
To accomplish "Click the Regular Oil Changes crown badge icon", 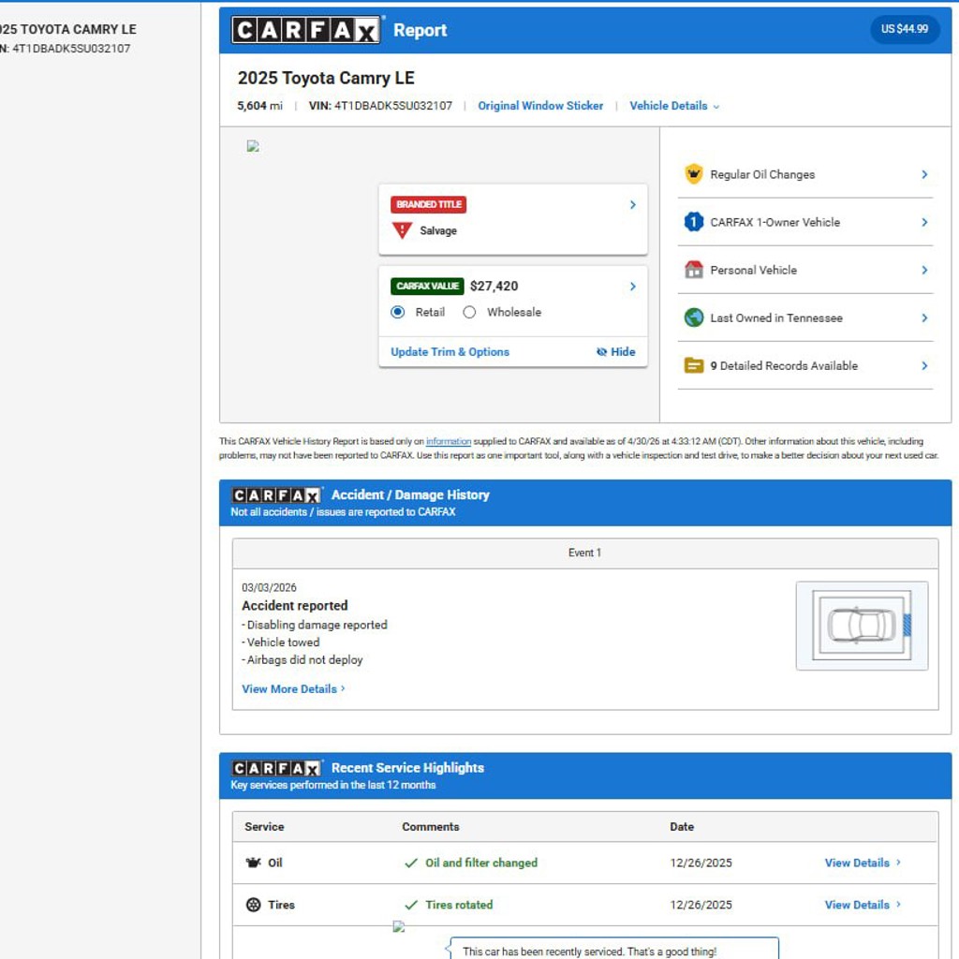I will point(693,174).
